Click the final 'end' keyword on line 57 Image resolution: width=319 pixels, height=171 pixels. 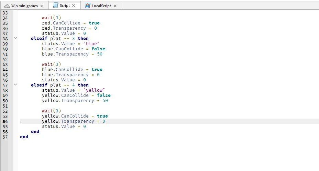pyautogui.click(x=24, y=137)
